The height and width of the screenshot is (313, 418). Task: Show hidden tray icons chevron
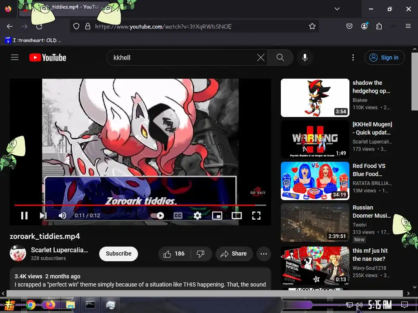tap(339, 305)
